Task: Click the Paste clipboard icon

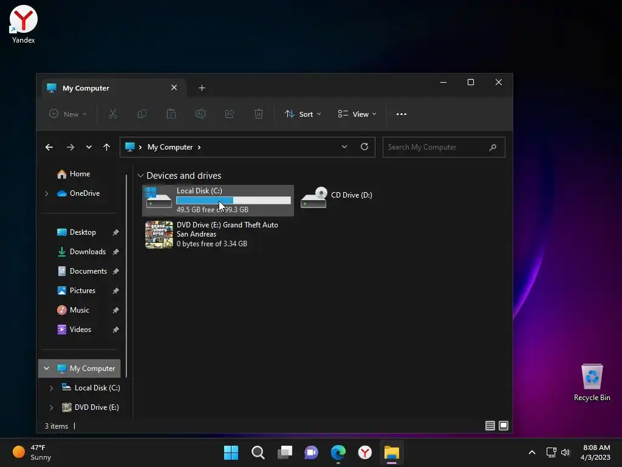Action: tap(171, 114)
